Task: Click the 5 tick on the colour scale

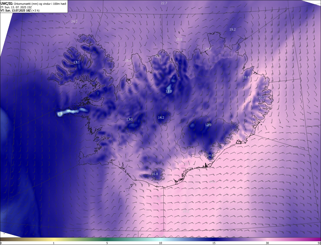Action: coord(107,243)
